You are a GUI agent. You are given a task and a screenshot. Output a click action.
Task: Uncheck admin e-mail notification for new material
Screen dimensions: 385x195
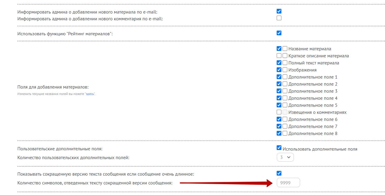(279, 11)
